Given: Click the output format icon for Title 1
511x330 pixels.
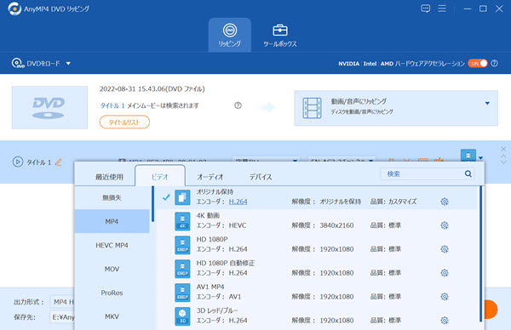Looking at the screenshot, I should [468, 156].
